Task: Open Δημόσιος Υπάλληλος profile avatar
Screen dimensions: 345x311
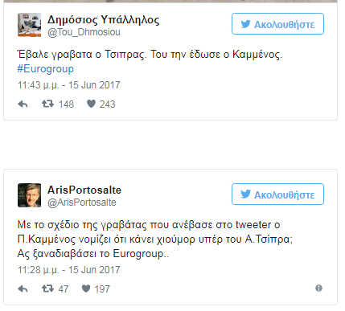Action: click(30, 25)
